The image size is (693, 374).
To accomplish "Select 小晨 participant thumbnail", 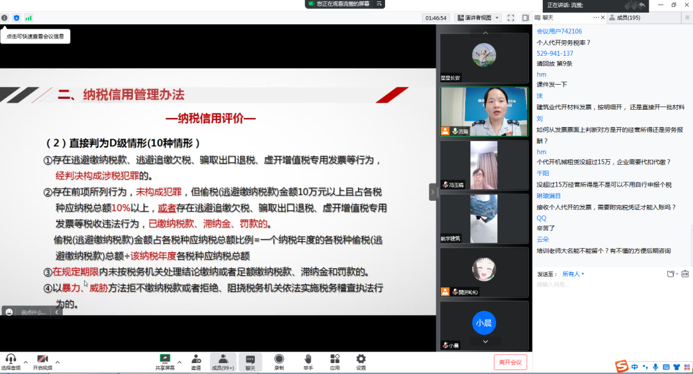I will tap(484, 325).
